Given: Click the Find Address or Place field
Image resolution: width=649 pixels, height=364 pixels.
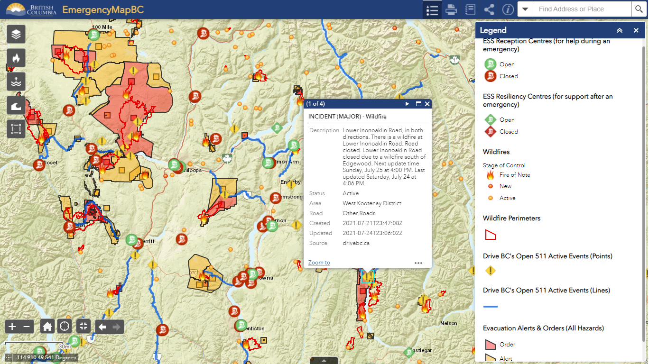Looking at the screenshot, I should click(581, 9).
